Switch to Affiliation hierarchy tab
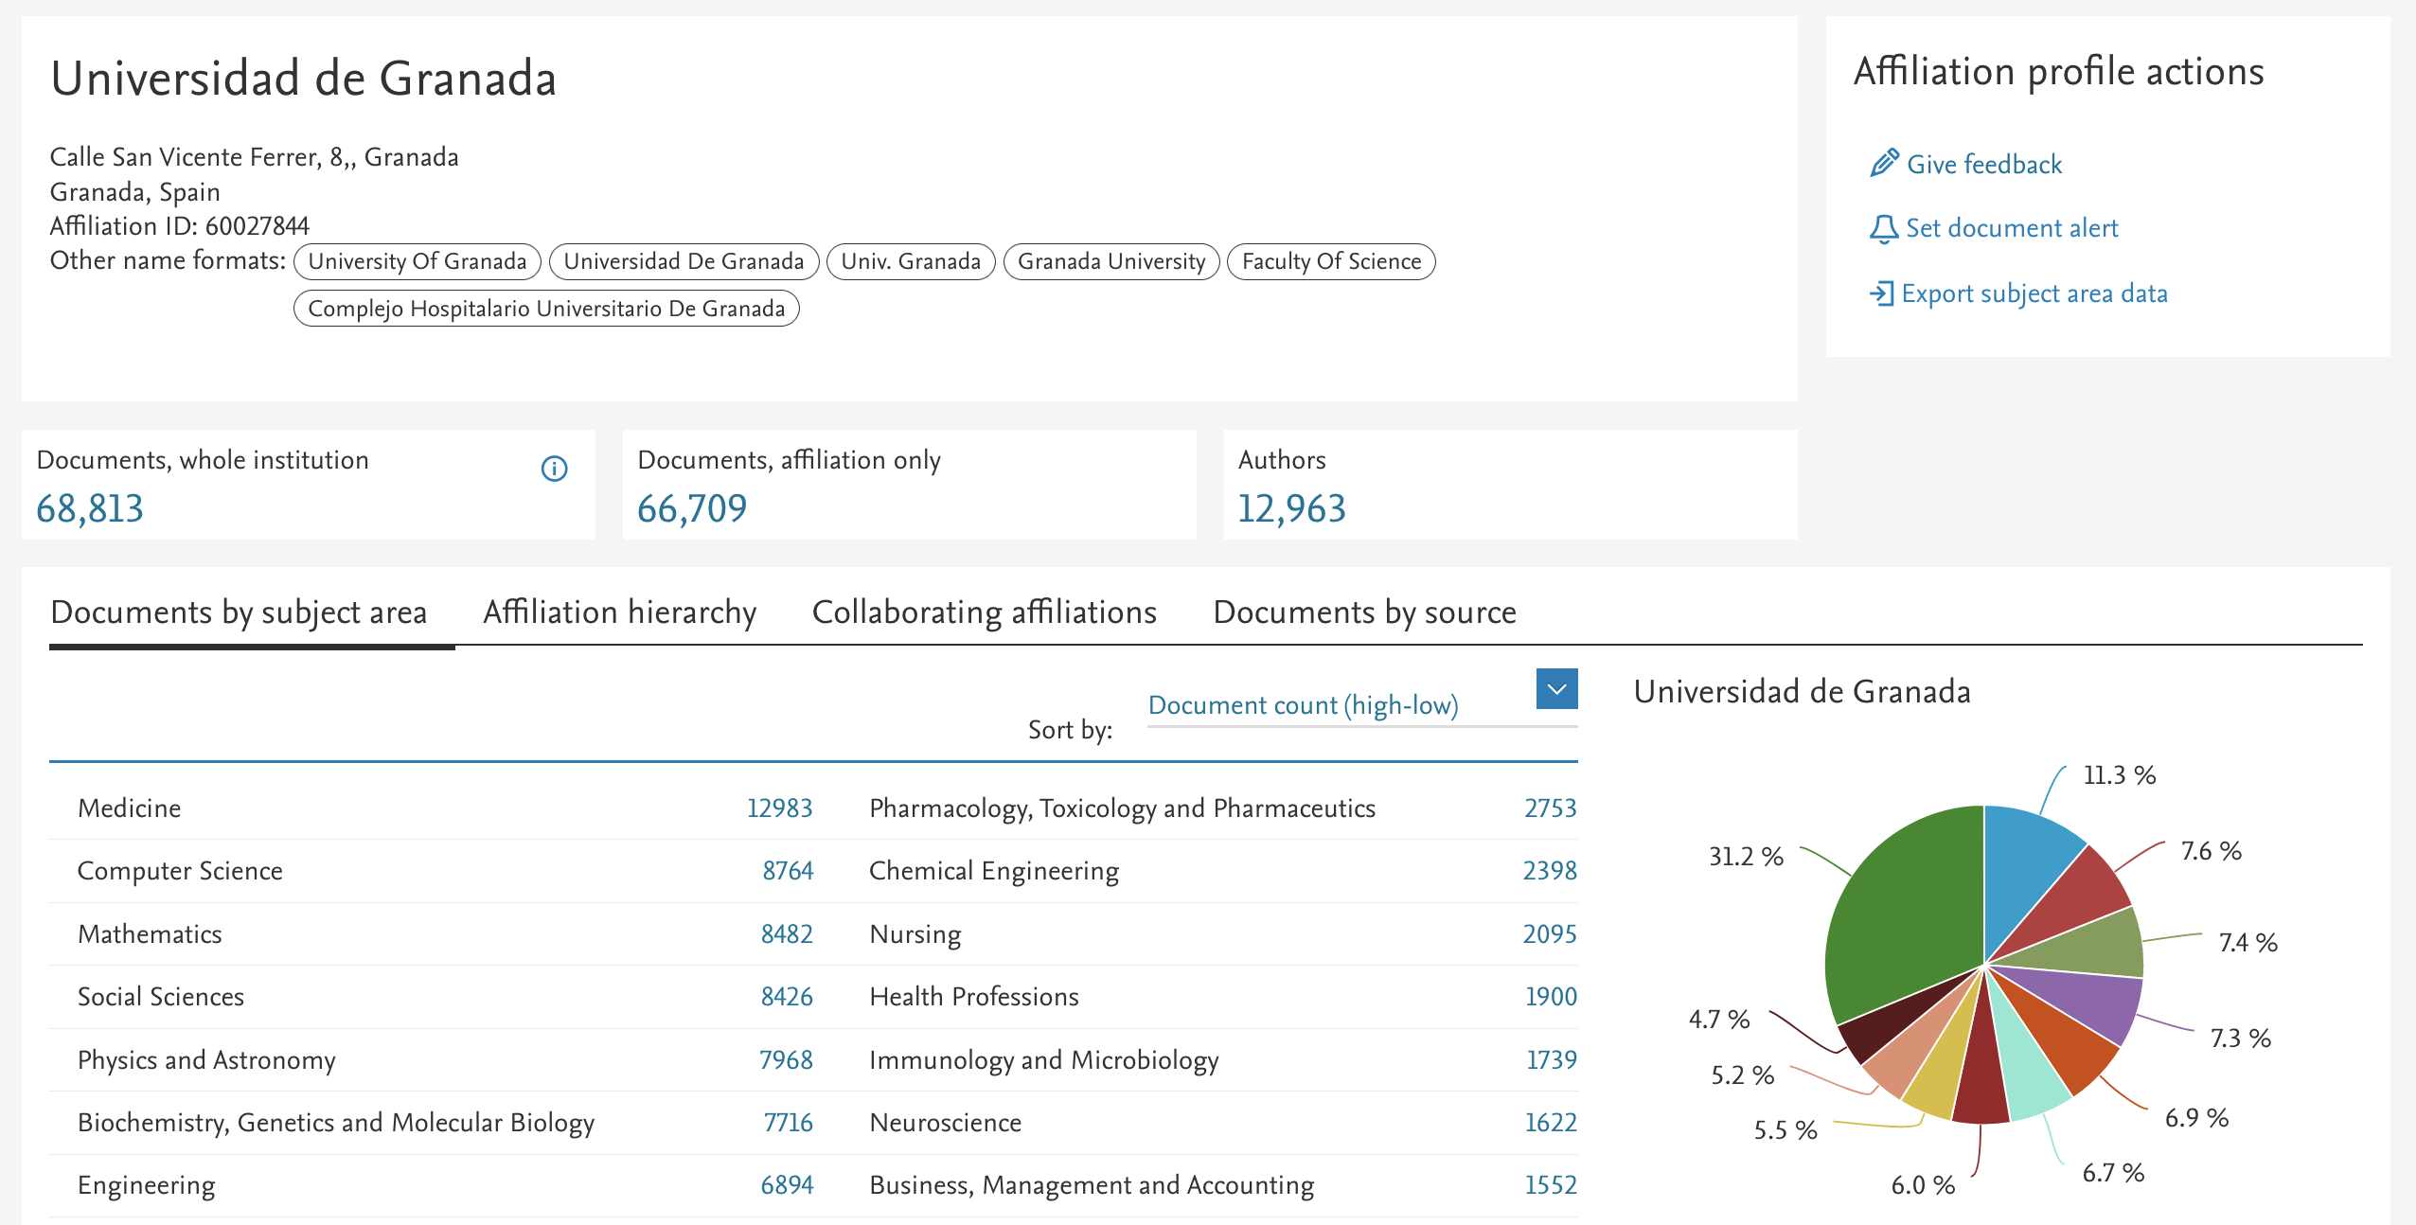Viewport: 2416px width, 1225px height. click(x=620, y=612)
